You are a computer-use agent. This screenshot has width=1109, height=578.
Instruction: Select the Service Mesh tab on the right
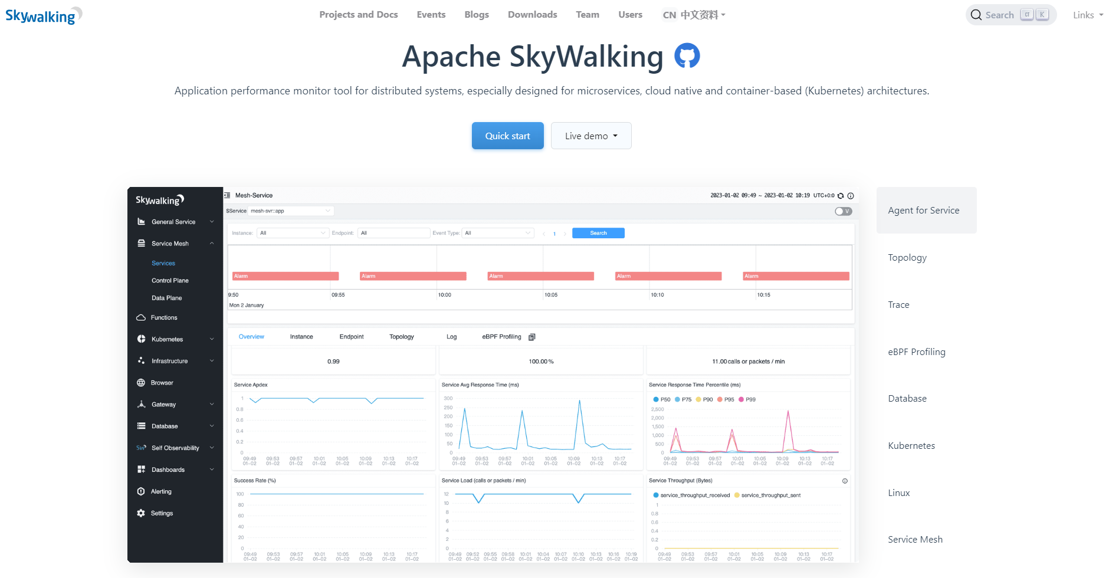(927, 540)
